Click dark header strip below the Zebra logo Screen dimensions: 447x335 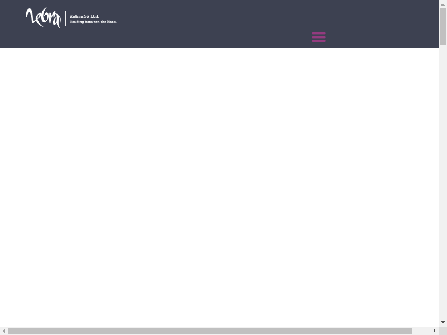tap(43, 39)
